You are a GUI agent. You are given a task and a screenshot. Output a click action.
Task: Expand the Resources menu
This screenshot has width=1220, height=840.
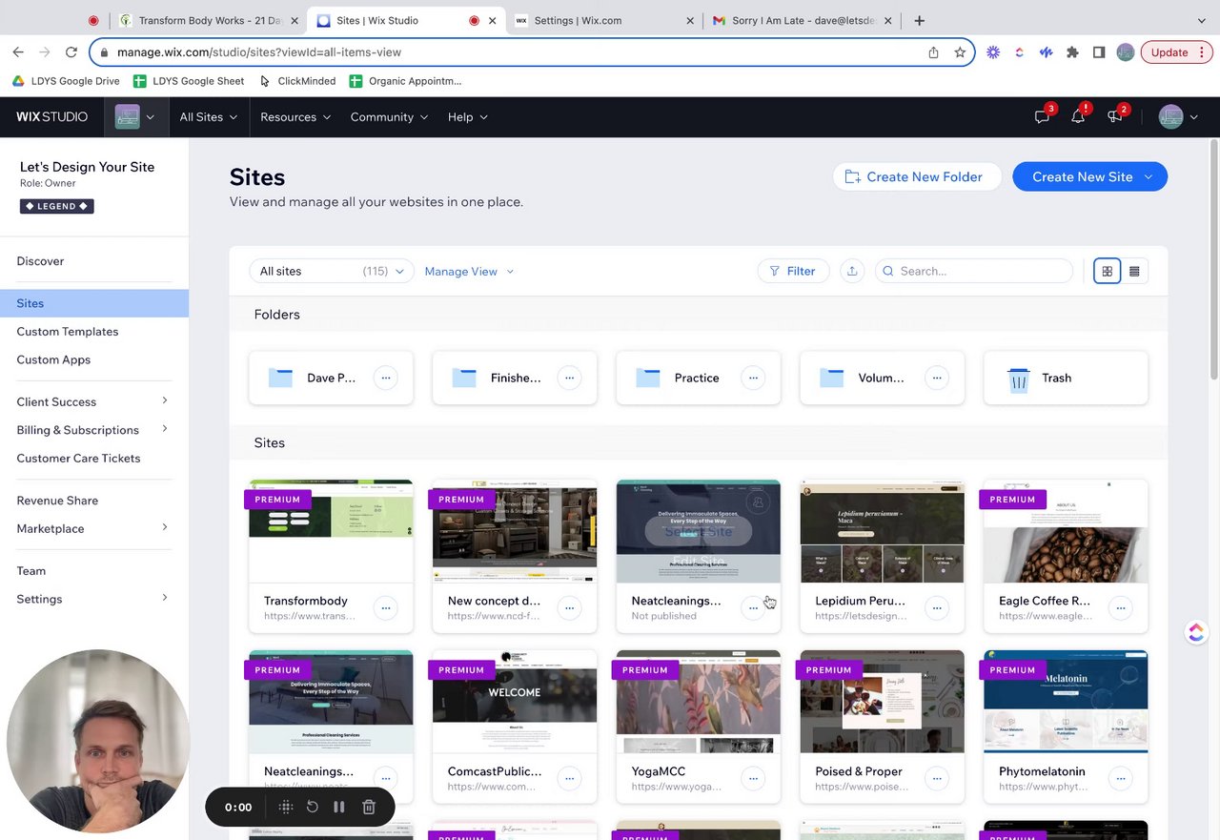click(x=295, y=116)
